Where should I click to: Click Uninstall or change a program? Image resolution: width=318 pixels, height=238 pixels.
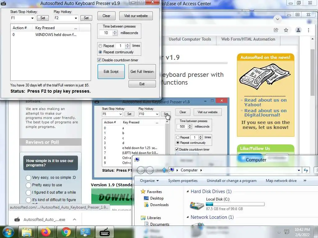(x=232, y=181)
